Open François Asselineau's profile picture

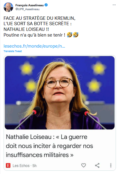pos(8,7)
